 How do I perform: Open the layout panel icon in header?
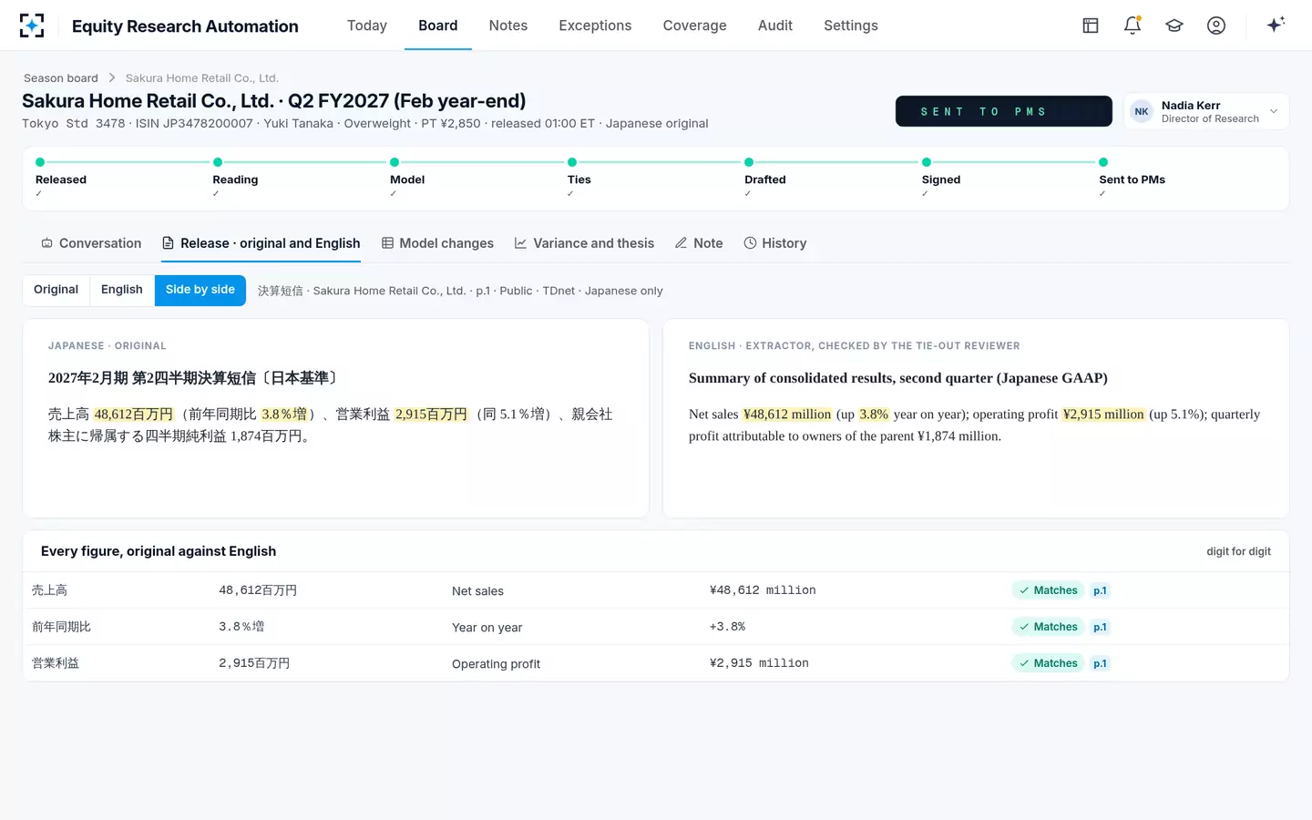pos(1091,26)
